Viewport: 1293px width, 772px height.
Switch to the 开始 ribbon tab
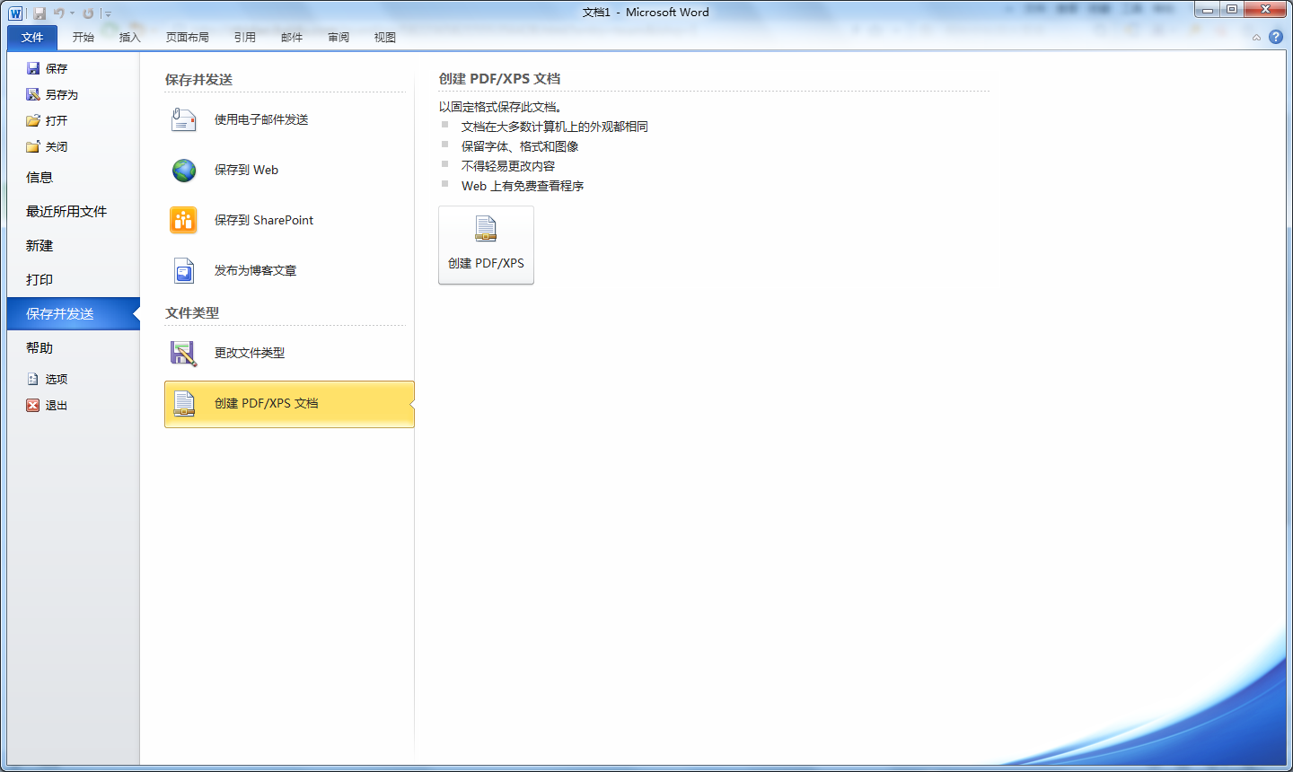pyautogui.click(x=84, y=37)
